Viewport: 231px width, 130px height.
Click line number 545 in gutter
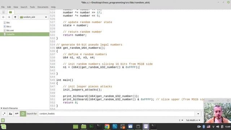click(x=52, y=80)
